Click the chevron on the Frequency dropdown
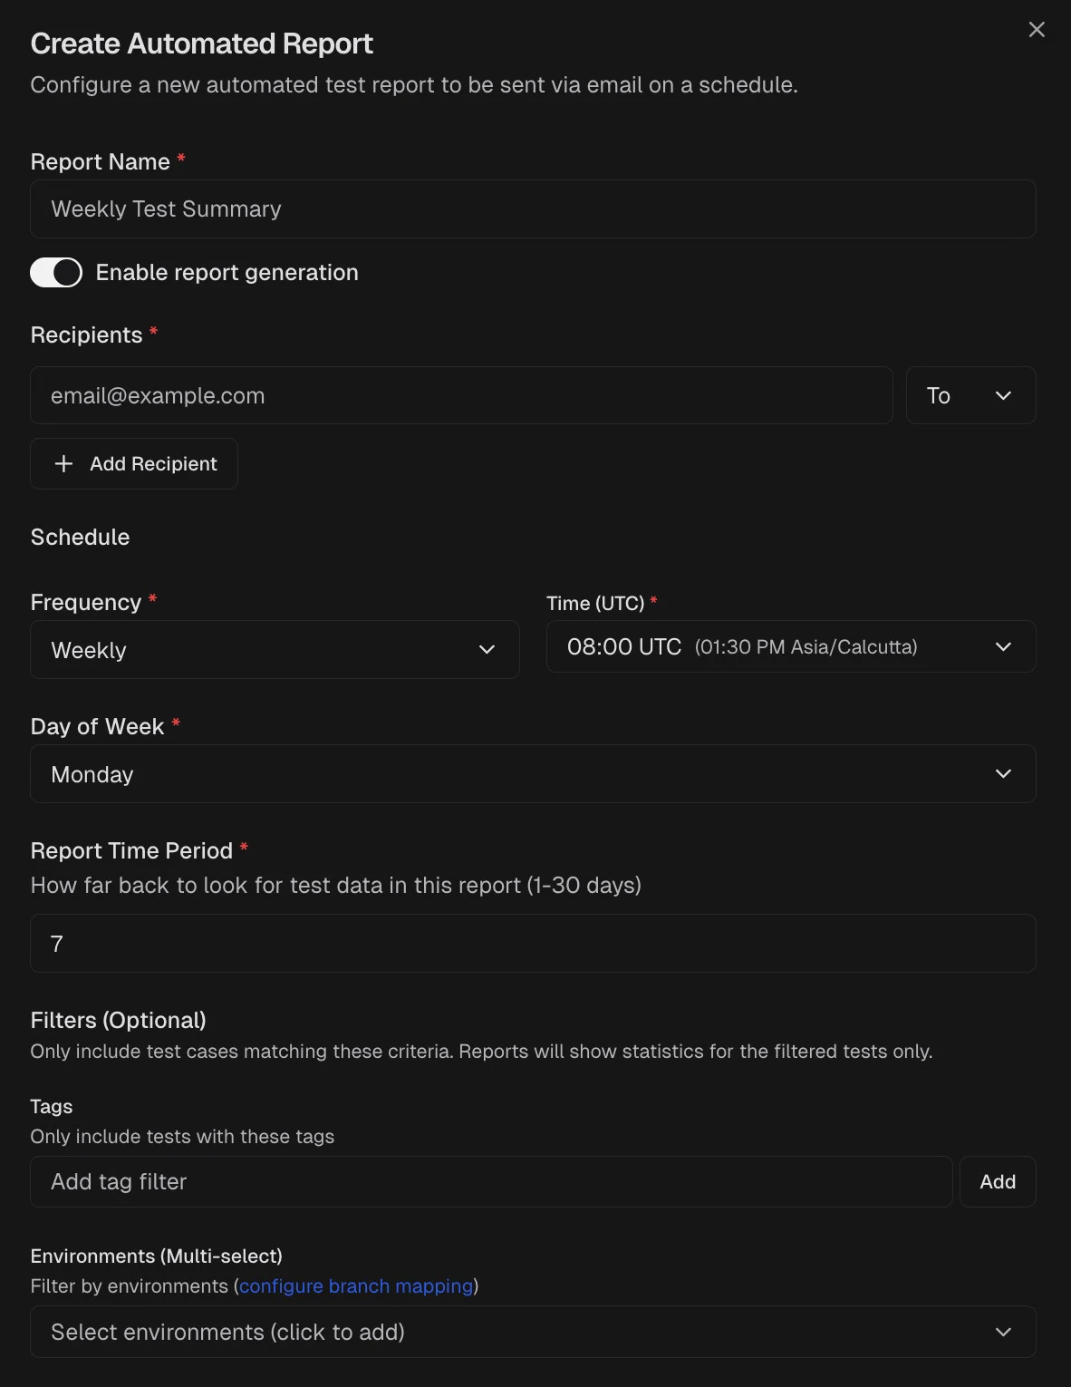Viewport: 1071px width, 1387px height. (487, 649)
